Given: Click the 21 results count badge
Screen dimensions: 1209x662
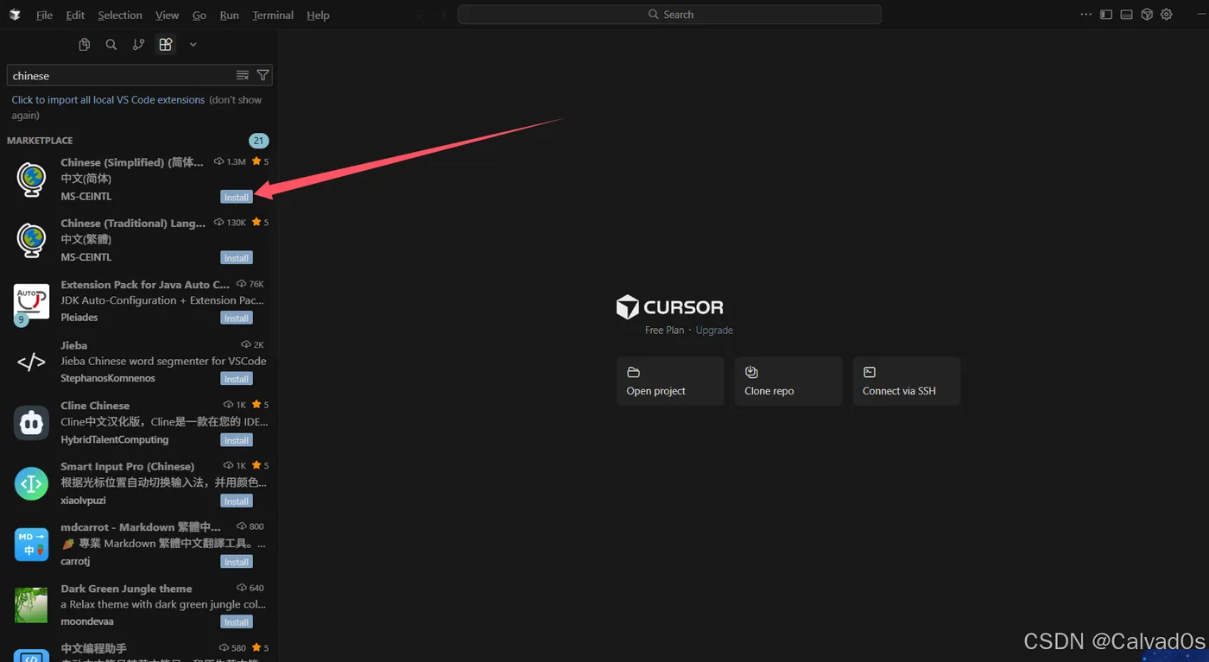Looking at the screenshot, I should (x=259, y=141).
